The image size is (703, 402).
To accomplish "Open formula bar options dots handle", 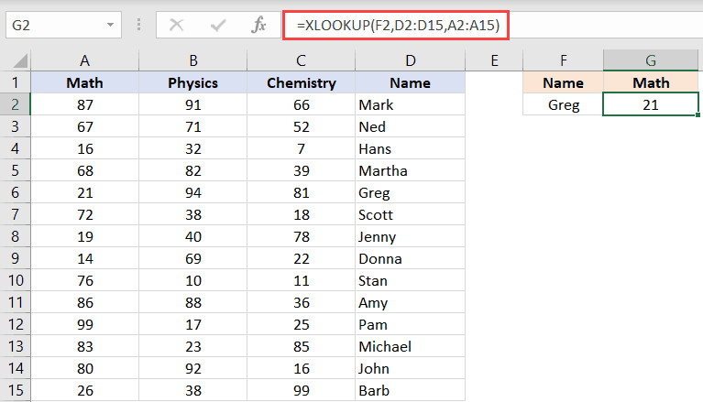I will tap(138, 25).
